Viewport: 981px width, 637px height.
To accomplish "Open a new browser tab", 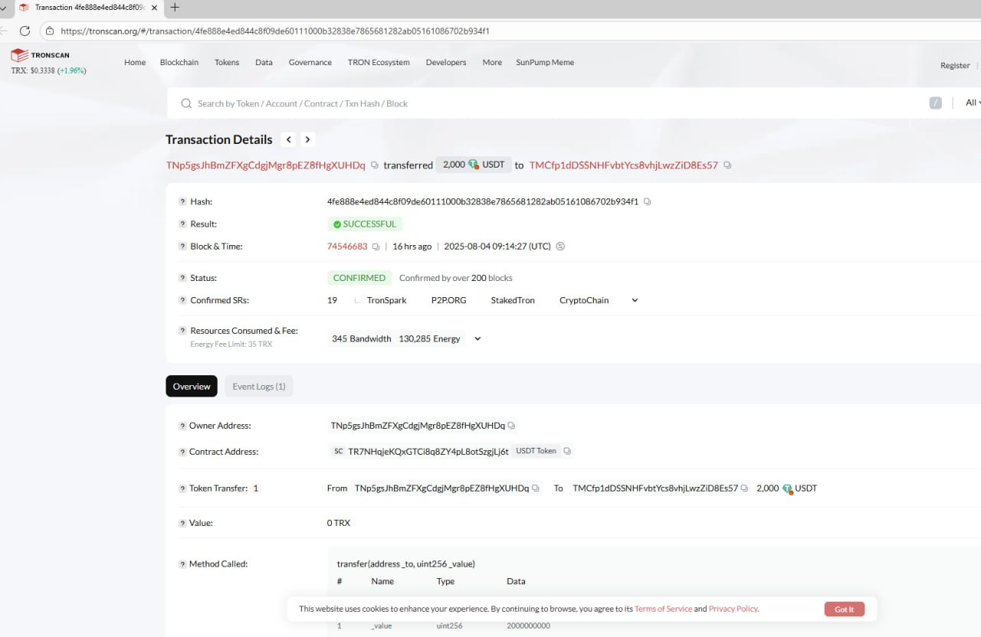I will coord(175,8).
